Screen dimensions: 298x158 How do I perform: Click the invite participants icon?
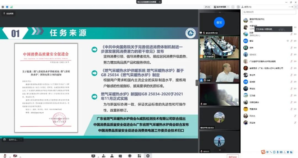click(x=103, y=156)
